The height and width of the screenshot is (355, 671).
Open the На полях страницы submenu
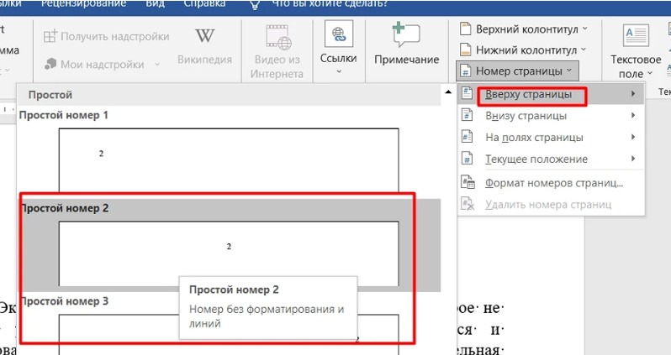(x=534, y=138)
